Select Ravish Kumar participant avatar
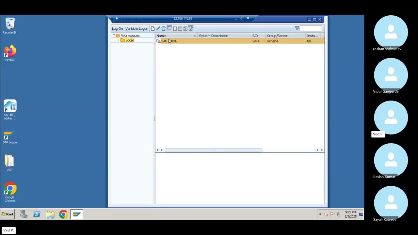 coord(391,160)
